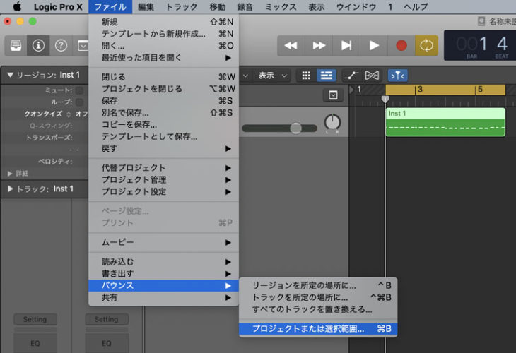Check the ミュート checkbox
Image resolution: width=516 pixels, height=353 pixels.
coord(80,90)
